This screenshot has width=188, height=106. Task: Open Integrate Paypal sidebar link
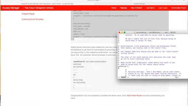(28, 14)
